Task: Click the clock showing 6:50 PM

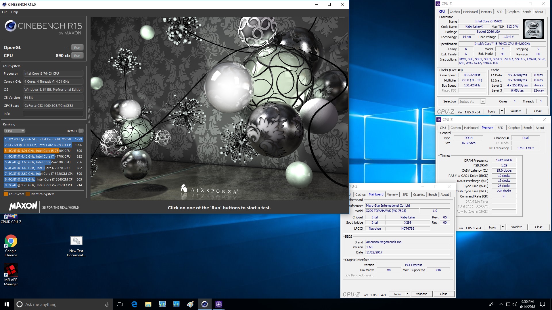Action: 528,304
